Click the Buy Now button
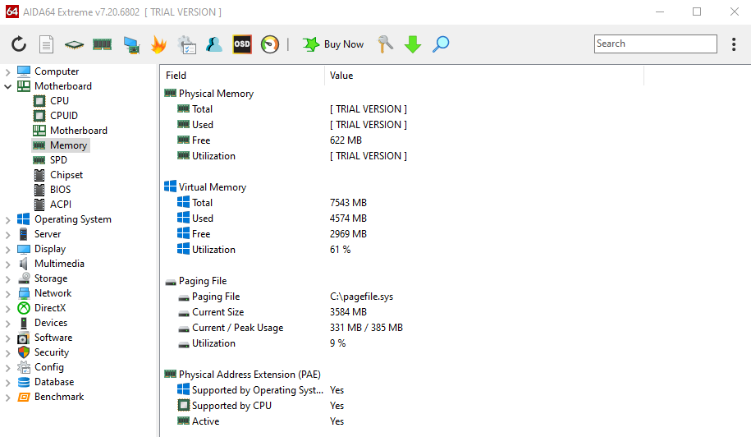 point(333,44)
